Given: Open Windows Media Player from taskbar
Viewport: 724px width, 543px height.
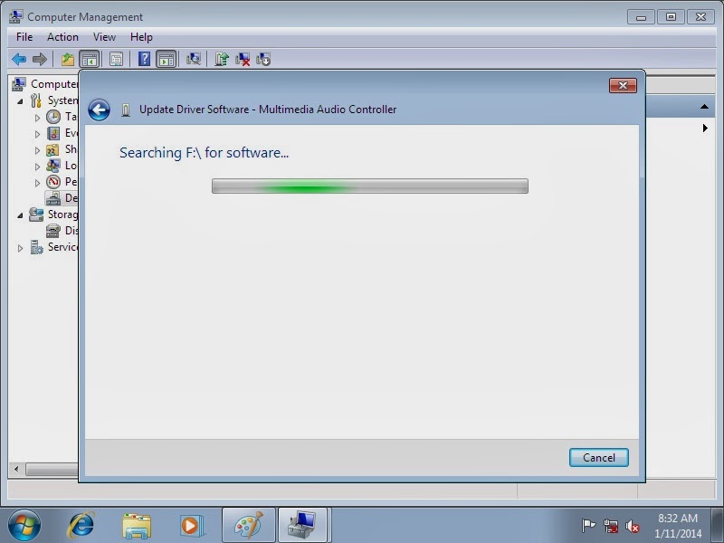Looking at the screenshot, I should coord(192,526).
